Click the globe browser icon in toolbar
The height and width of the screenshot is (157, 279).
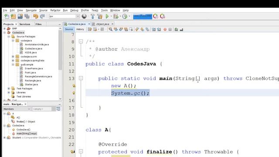[84, 17]
